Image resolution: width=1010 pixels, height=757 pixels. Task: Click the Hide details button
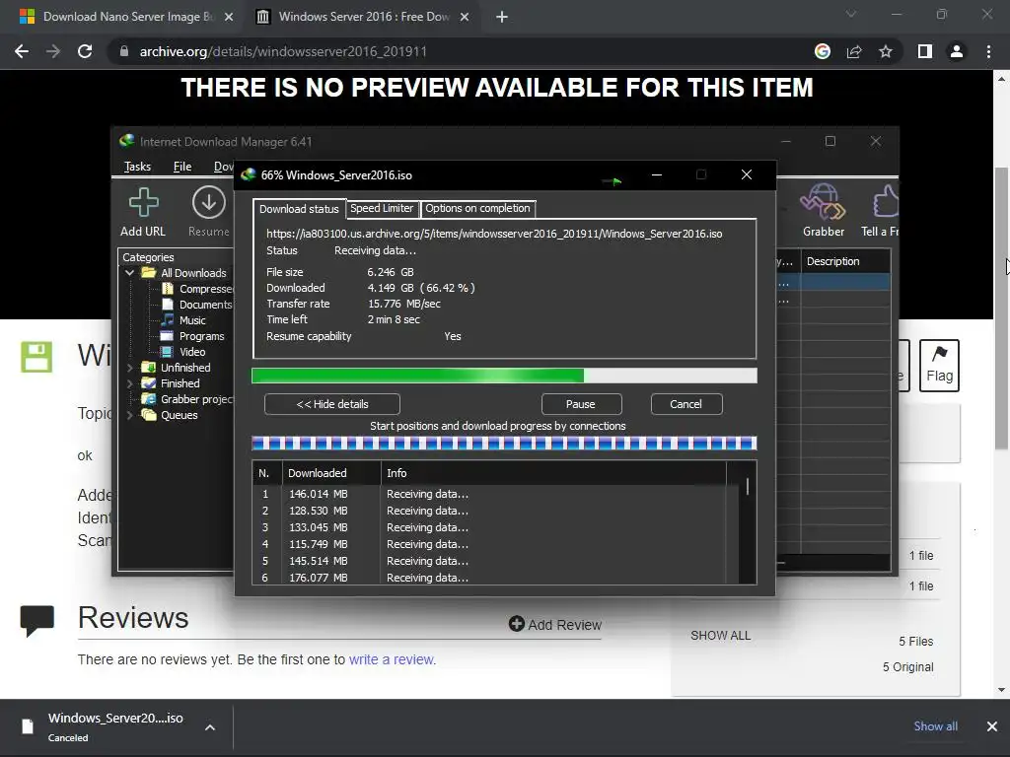point(332,404)
